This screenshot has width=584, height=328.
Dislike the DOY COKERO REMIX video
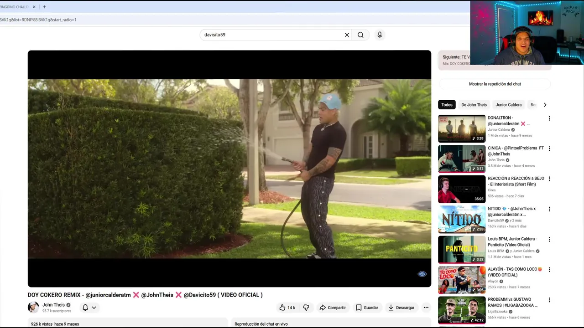click(x=306, y=307)
